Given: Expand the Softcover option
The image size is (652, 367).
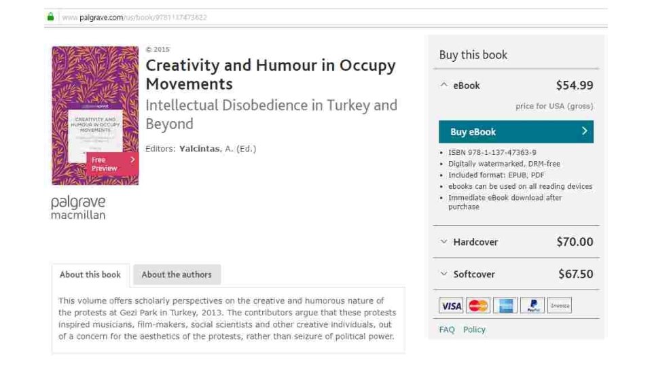Looking at the screenshot, I should click(x=444, y=275).
